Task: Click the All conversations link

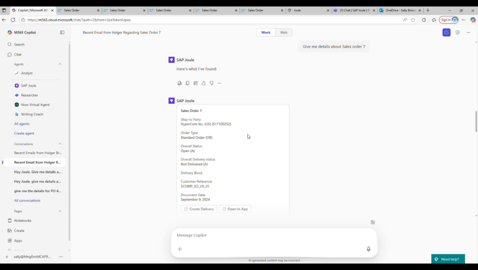Action: click(27, 201)
